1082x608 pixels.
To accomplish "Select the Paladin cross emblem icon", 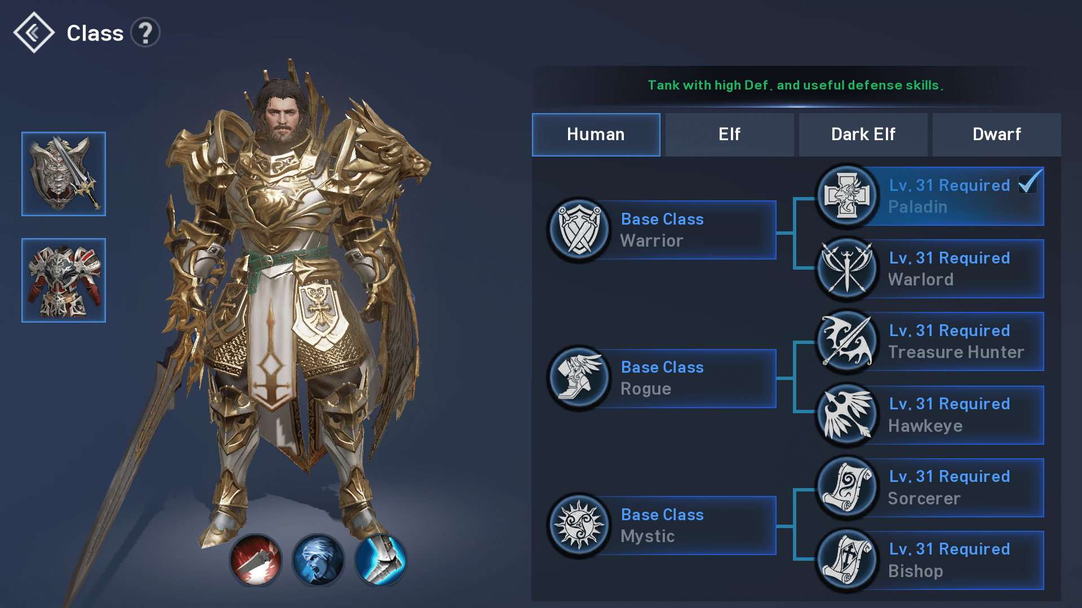I will pos(847,196).
